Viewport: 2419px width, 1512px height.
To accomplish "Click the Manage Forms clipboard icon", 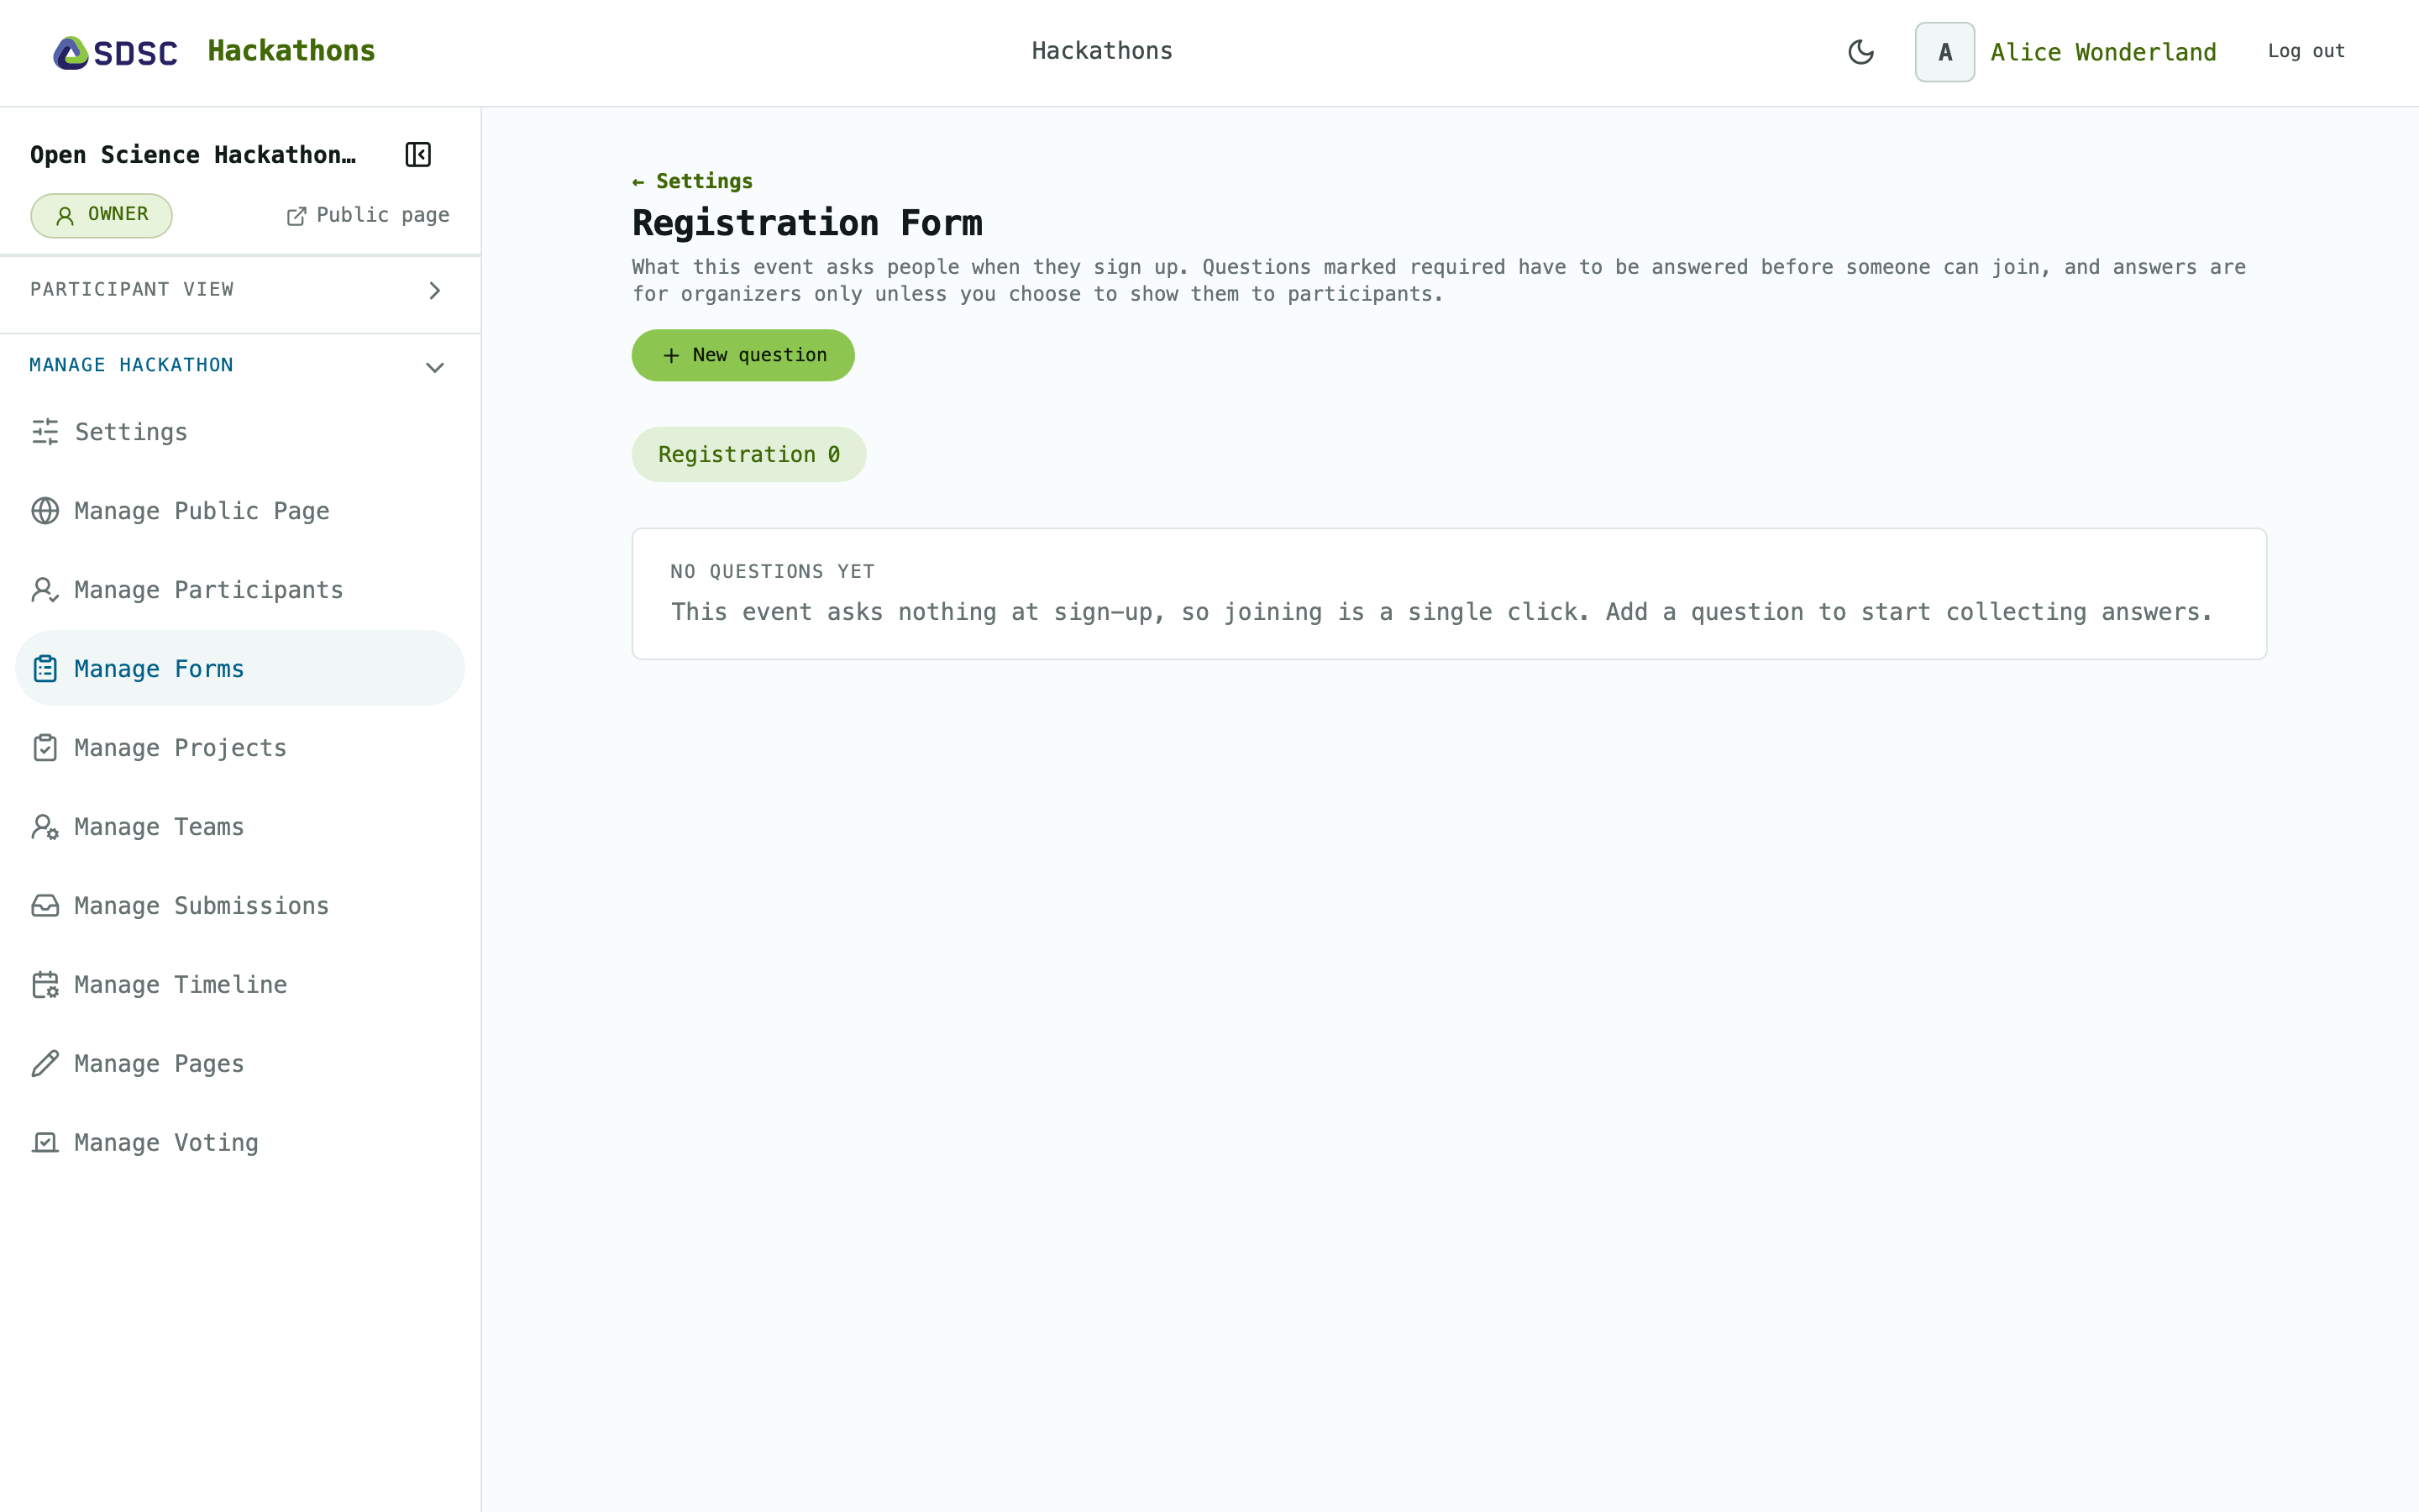I will [x=45, y=669].
